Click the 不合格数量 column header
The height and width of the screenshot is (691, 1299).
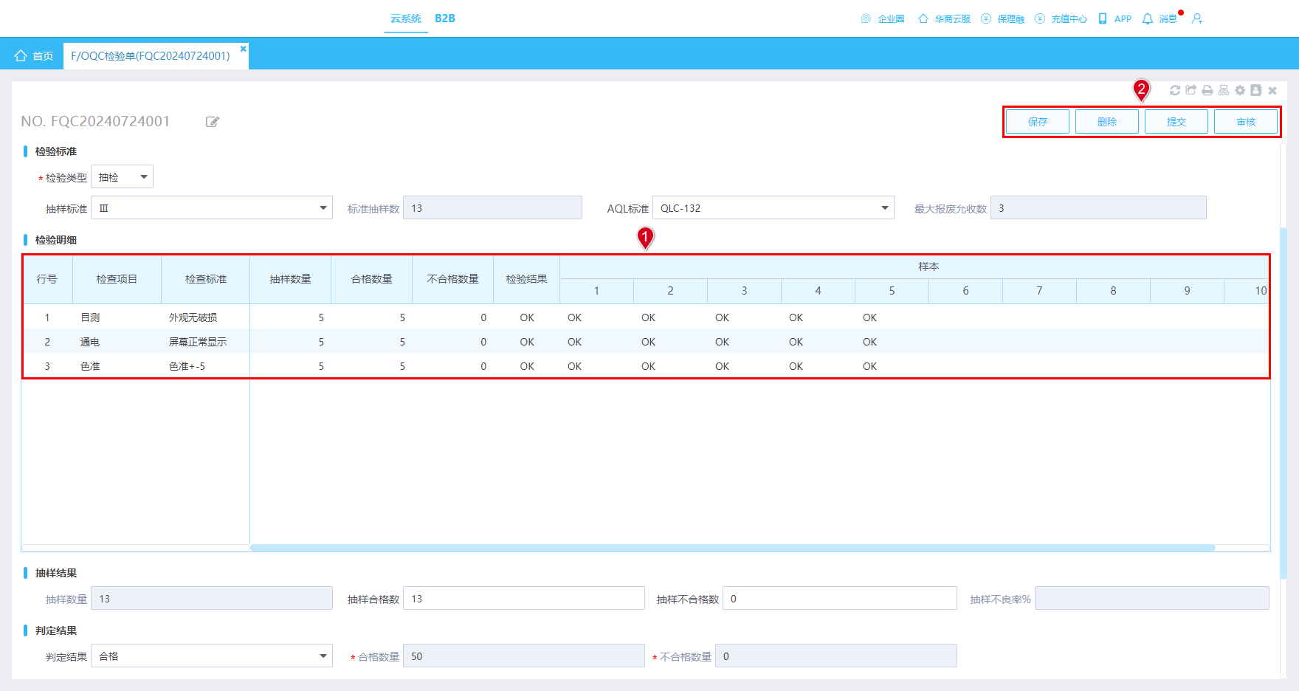pyautogui.click(x=452, y=279)
